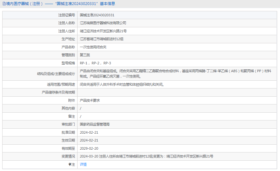Click the 审批部门 label

click(68, 124)
